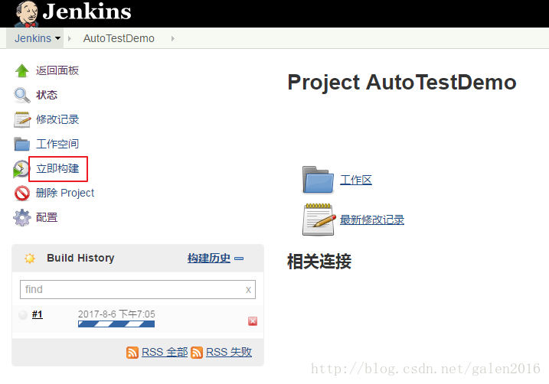Viewport: 549px width, 384px height.
Task: Open build #1 link
Action: click(x=37, y=314)
